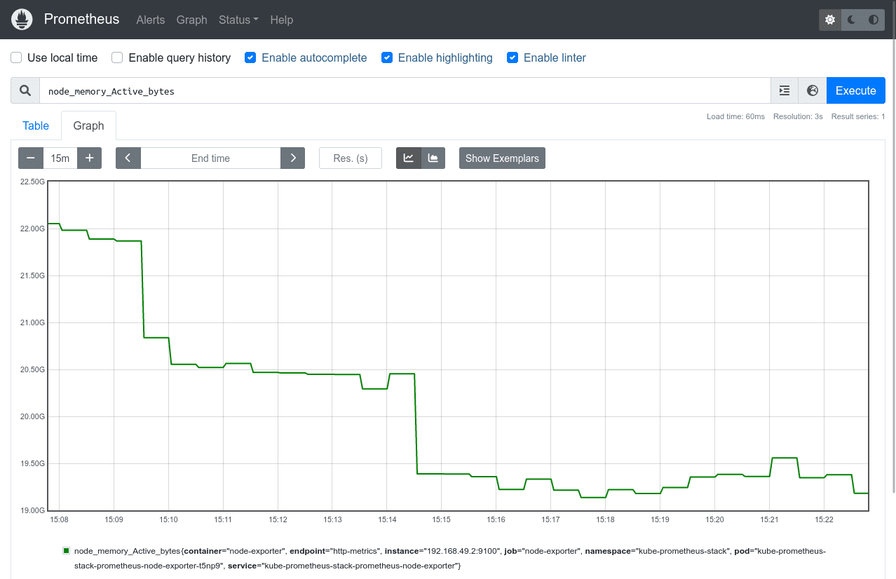Click the Prometheus torch logo
This screenshot has height=579, width=896.
coord(22,19)
